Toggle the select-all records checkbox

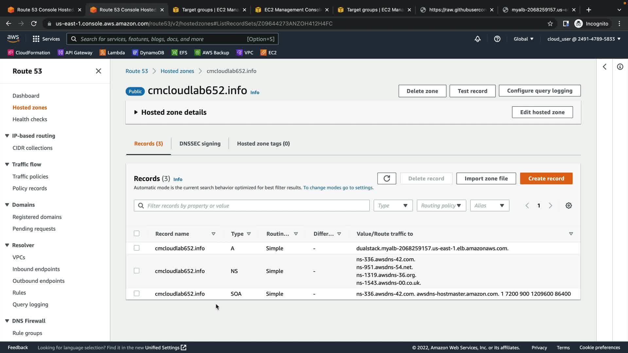[x=137, y=233]
